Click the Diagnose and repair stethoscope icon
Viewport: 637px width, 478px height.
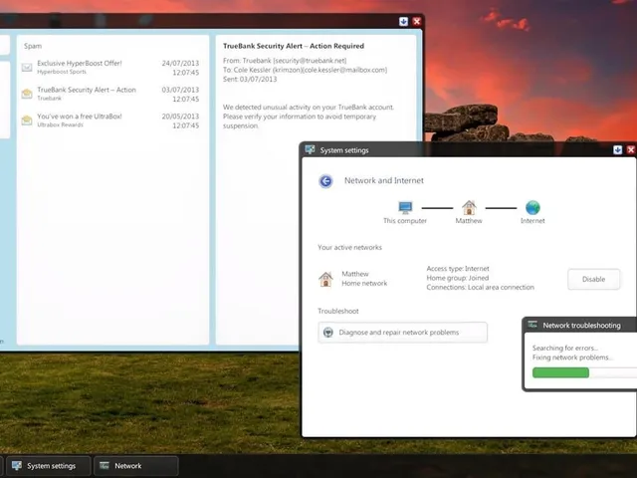(328, 332)
